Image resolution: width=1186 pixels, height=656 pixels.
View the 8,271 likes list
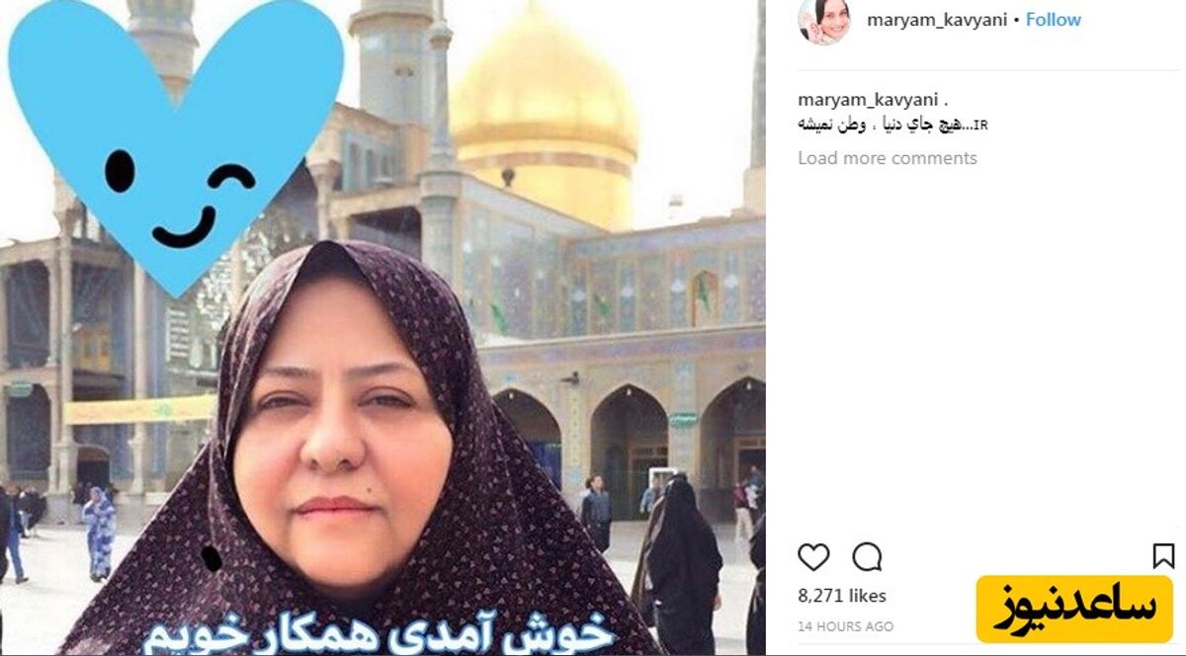842,596
